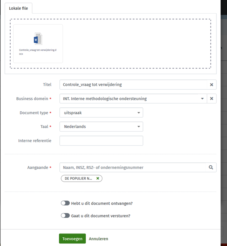Enable 'Gaat u dit document versturen?' switch
Viewport: 227px width, 246px height.
click(65, 215)
